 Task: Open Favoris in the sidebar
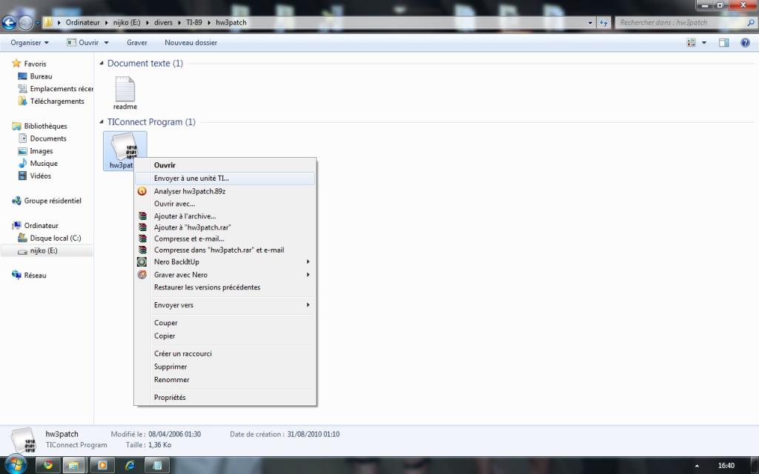[30, 64]
